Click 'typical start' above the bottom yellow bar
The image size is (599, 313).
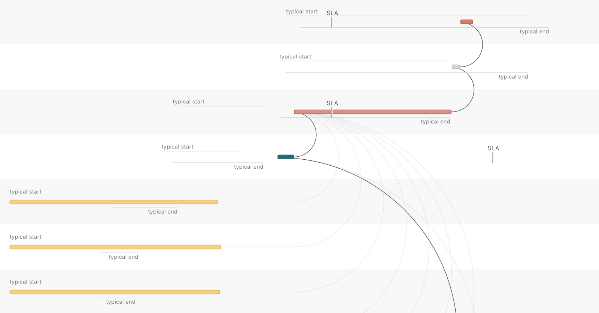coord(25,282)
